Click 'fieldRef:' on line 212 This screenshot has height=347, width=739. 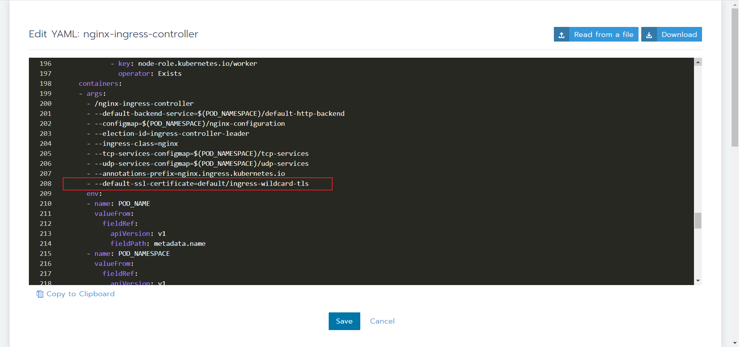120,224
